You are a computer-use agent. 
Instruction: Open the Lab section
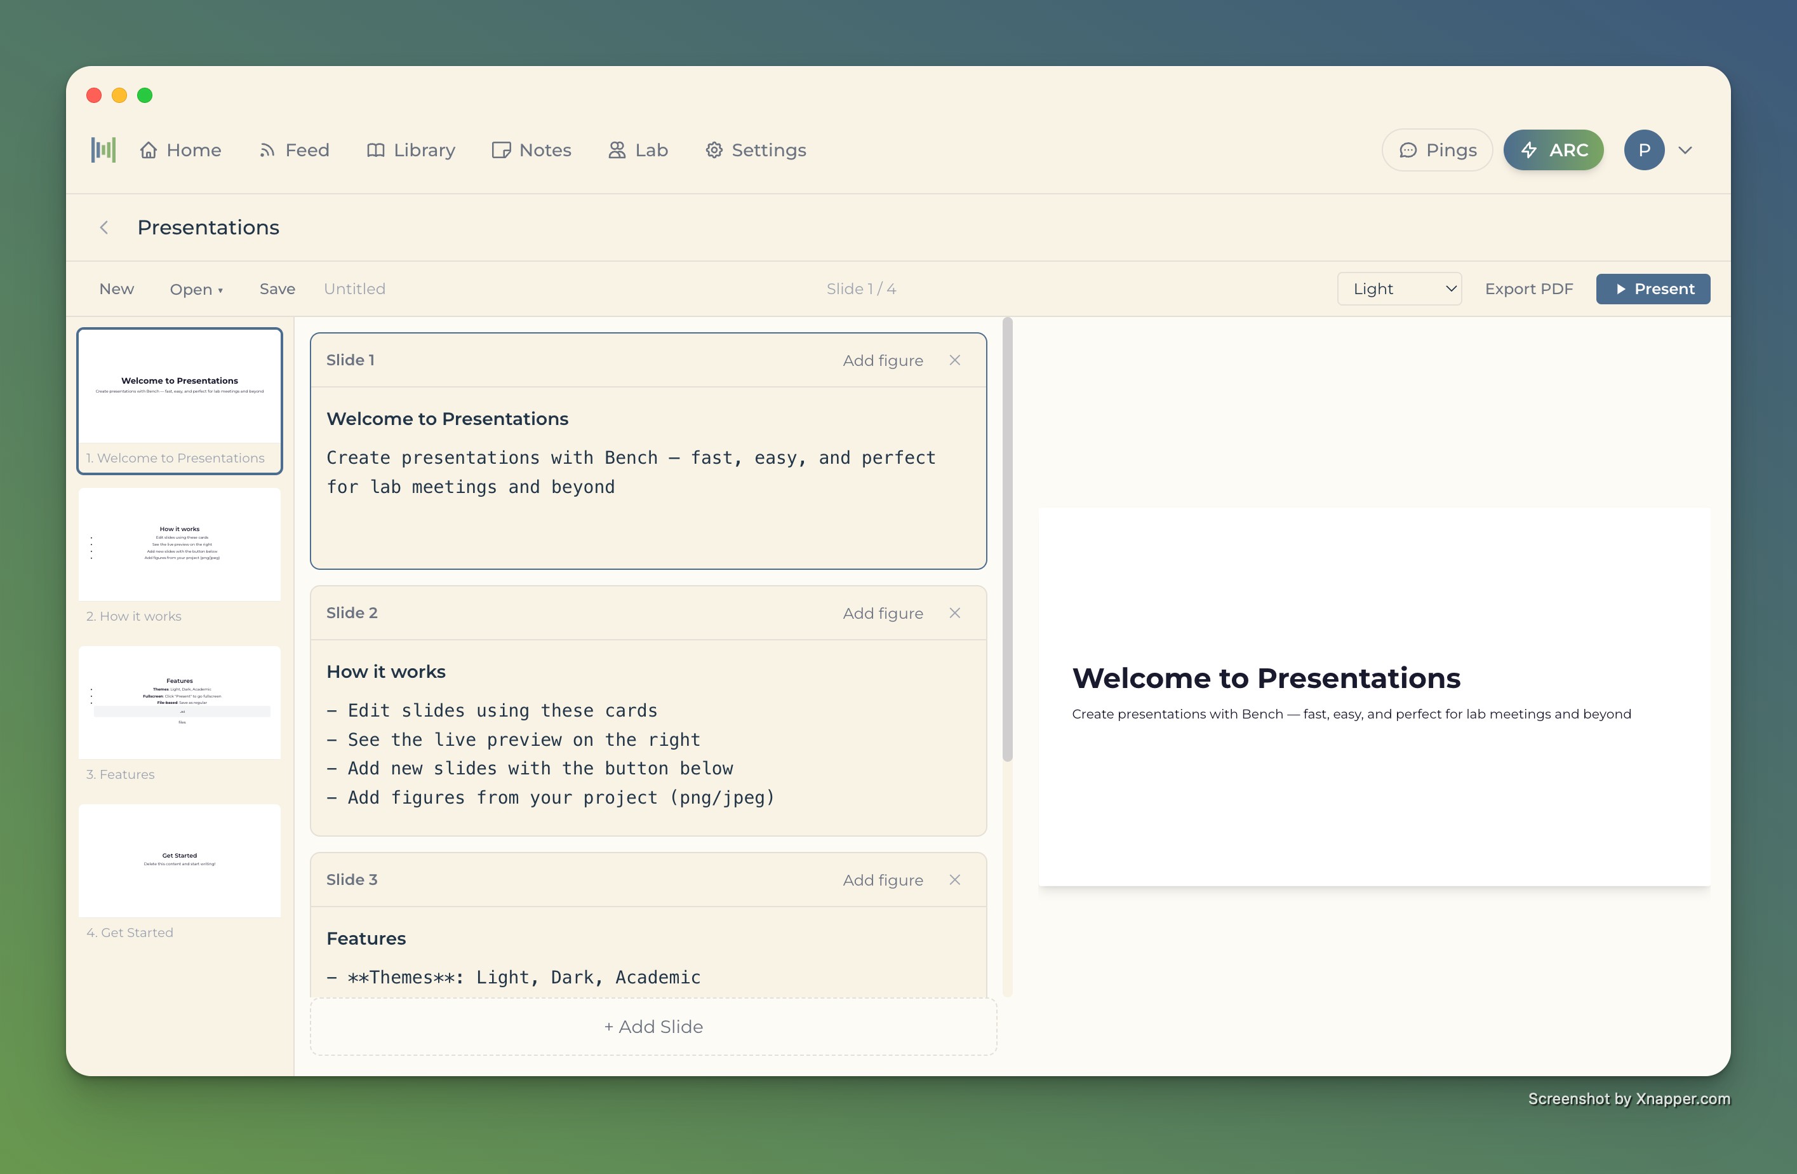click(638, 149)
